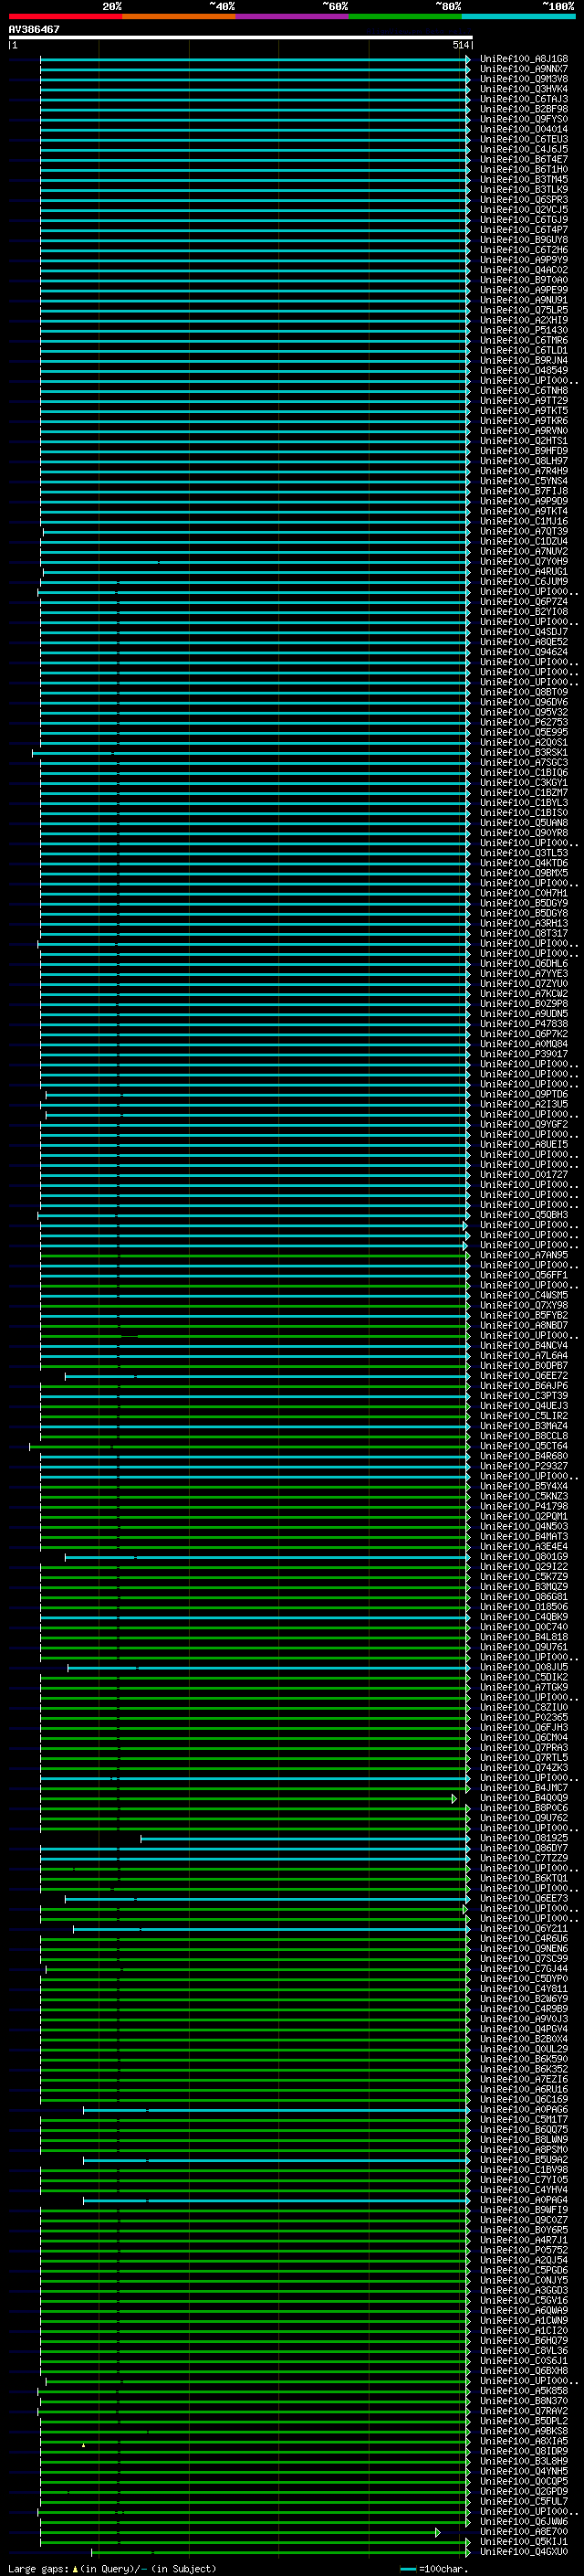Click the cyan ~100% identity legend bar
Viewport: 584px width, 2576px height.
[x=518, y=17]
